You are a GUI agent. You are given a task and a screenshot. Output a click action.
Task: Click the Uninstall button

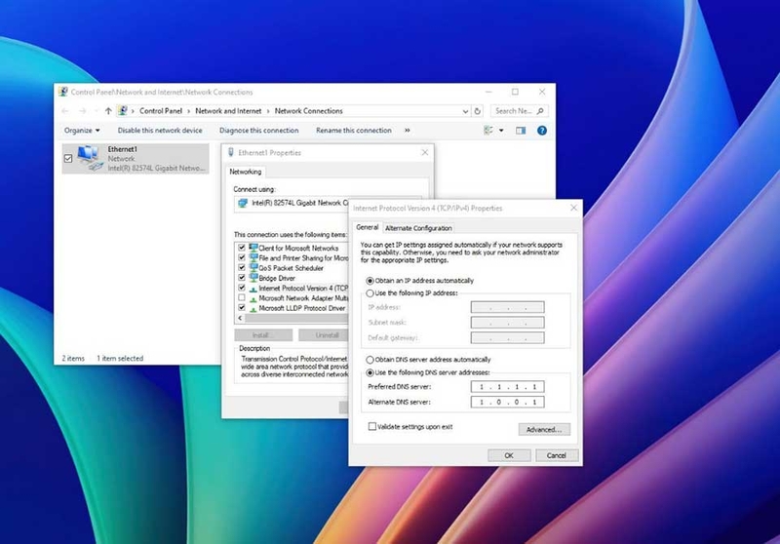point(324,335)
